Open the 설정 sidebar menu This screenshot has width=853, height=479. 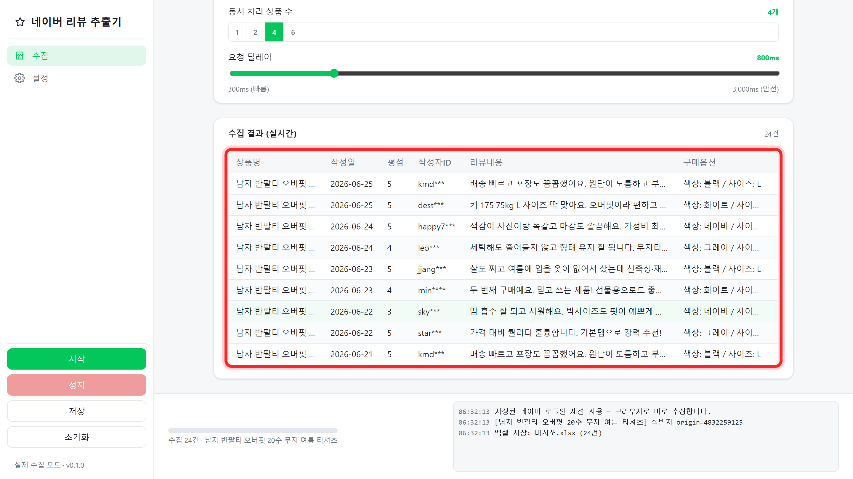tap(76, 78)
